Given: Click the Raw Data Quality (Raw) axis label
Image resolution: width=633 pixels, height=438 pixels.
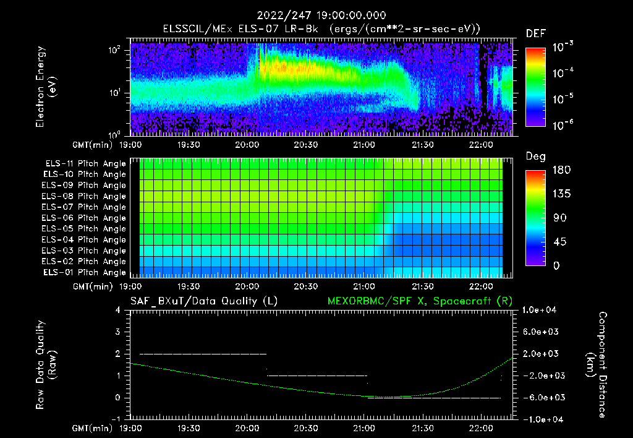Looking at the screenshot, I should tap(46, 365).
